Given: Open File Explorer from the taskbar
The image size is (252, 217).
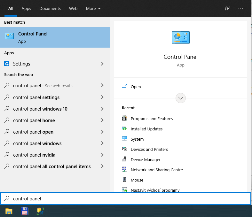Looking at the screenshot, I should pyautogui.click(x=9, y=211).
